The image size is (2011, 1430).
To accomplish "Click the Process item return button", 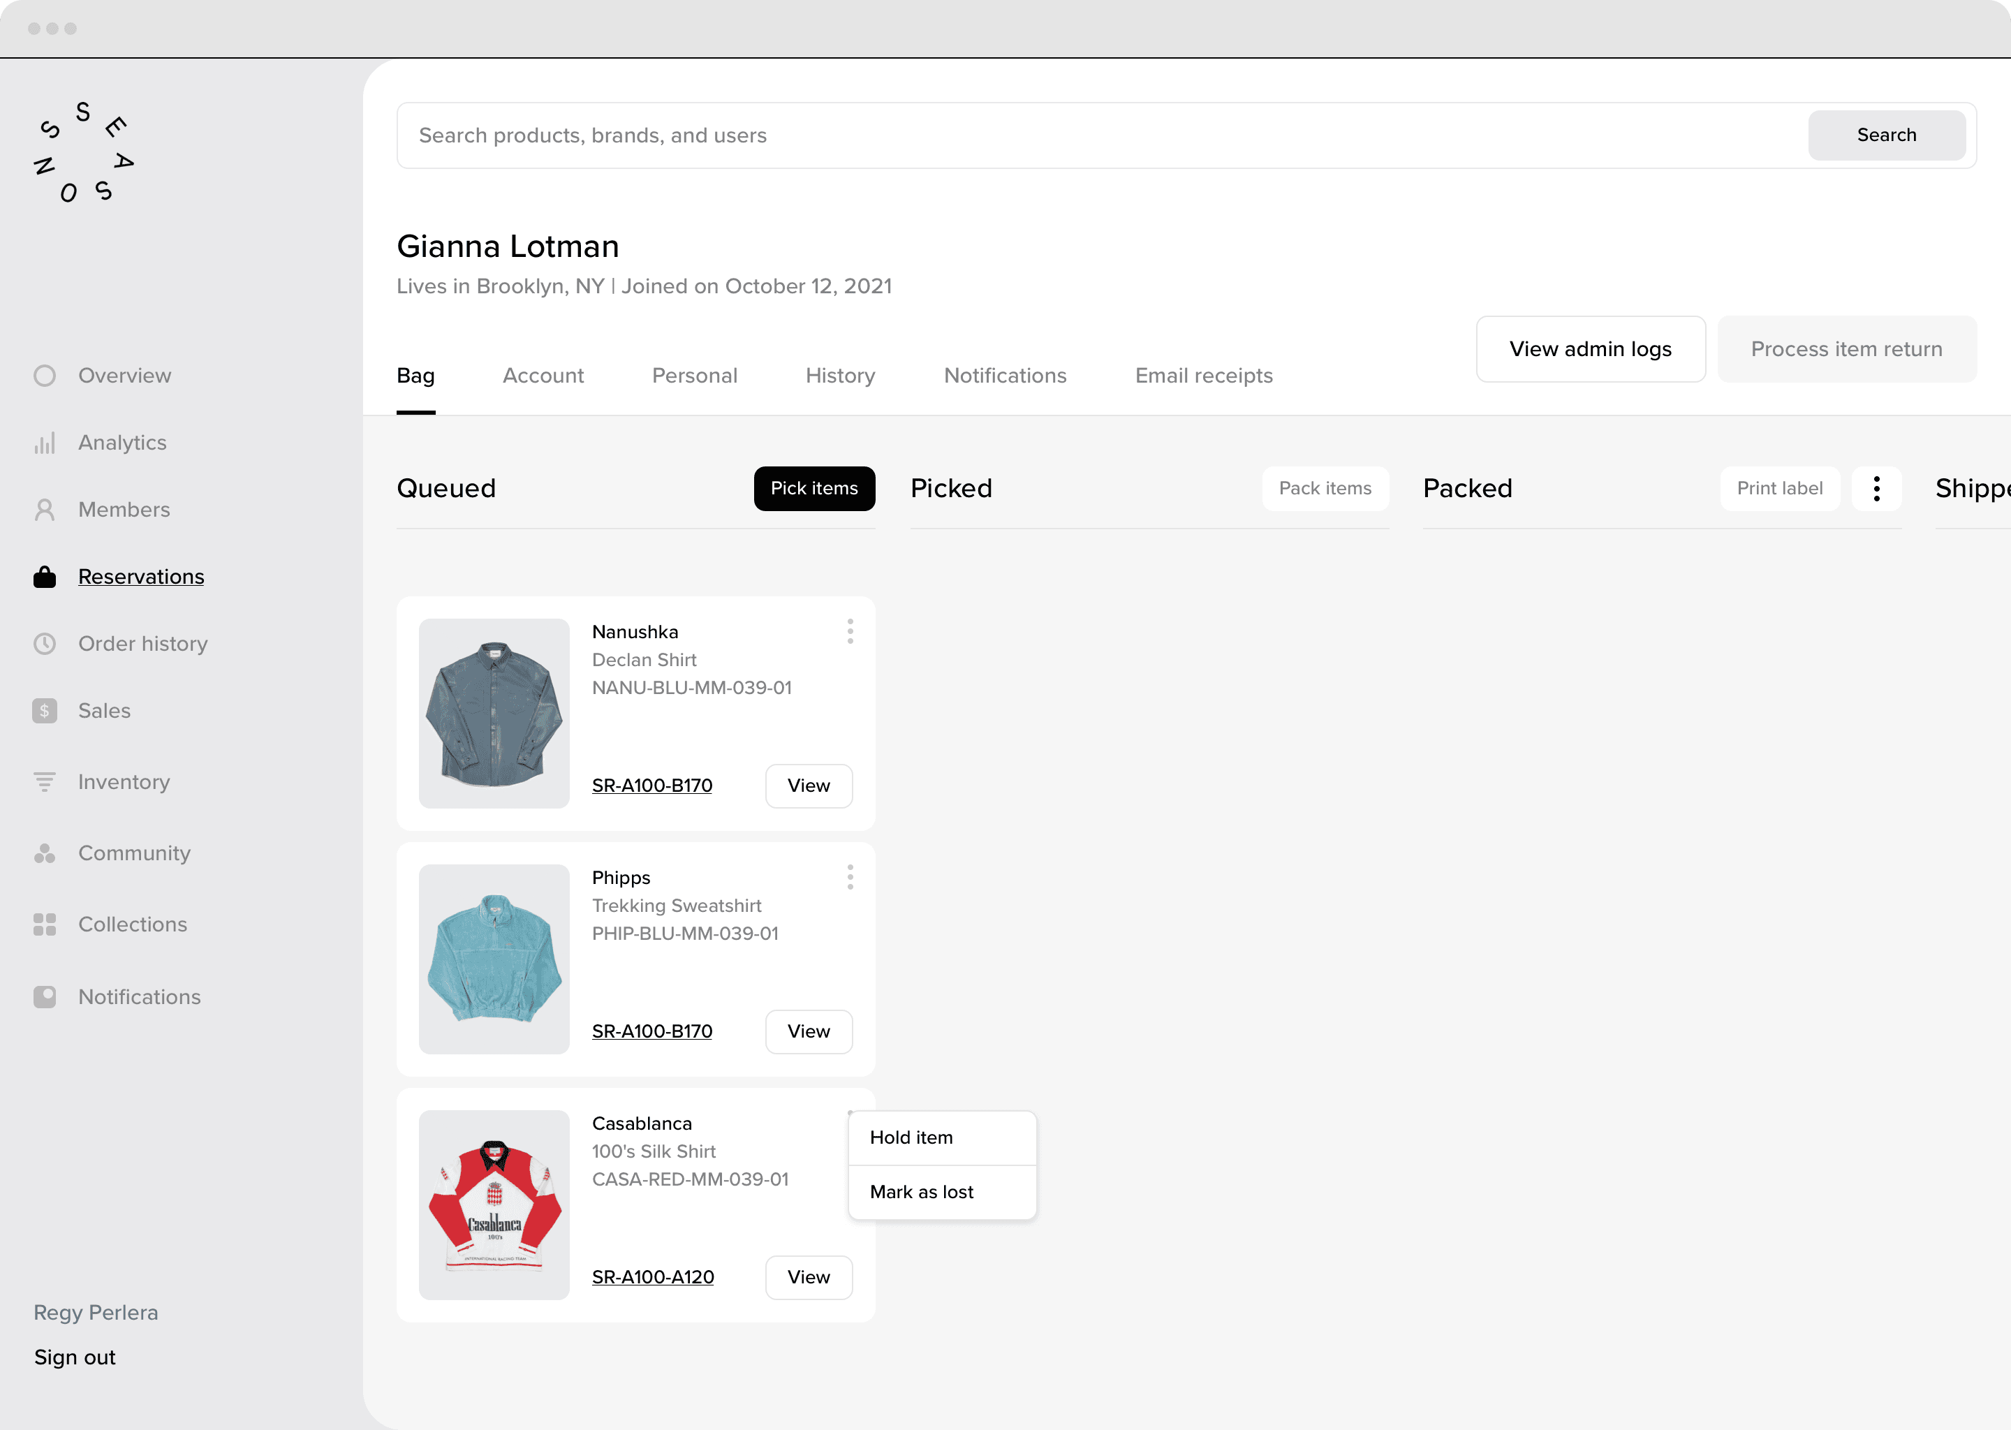I will pos(1846,348).
